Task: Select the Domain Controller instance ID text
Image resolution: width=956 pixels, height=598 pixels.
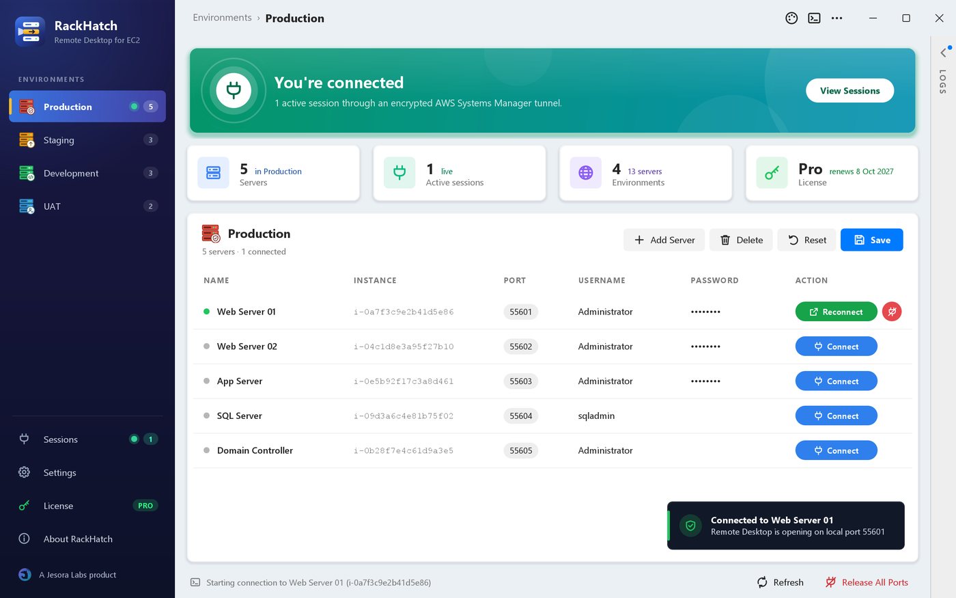Action: [404, 450]
